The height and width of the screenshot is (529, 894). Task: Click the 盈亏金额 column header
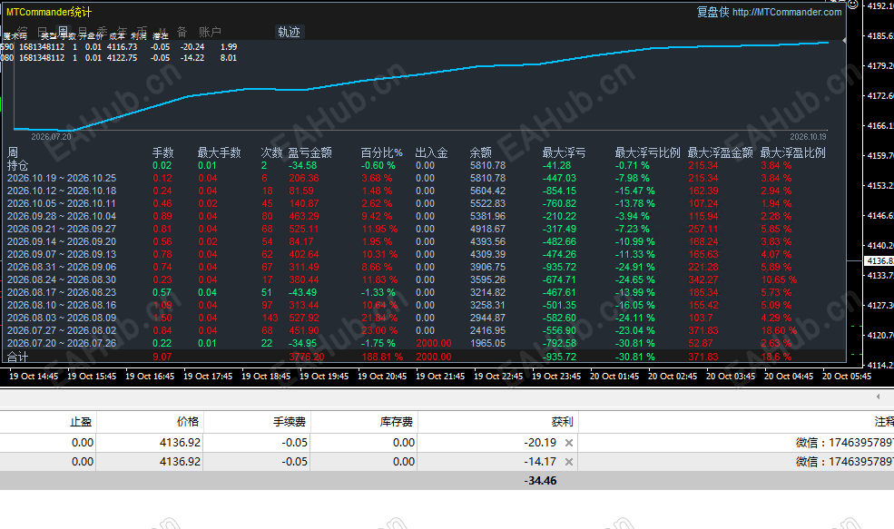[x=309, y=152]
